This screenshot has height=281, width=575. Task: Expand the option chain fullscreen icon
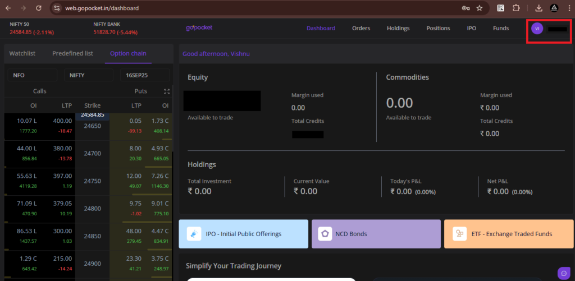(x=166, y=91)
